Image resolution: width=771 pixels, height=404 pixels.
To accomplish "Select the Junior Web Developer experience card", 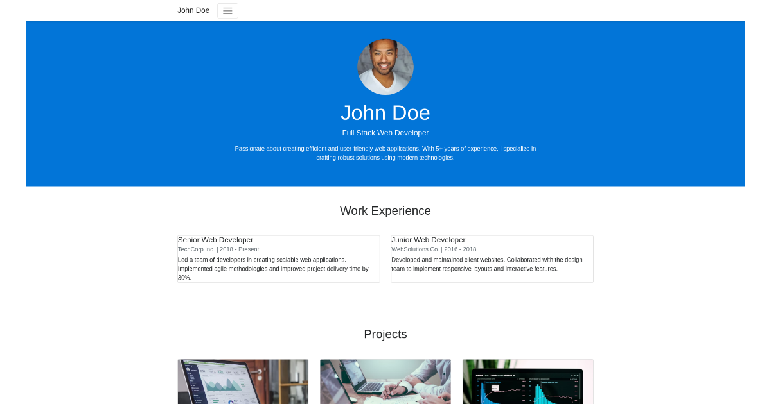I will click(x=492, y=258).
